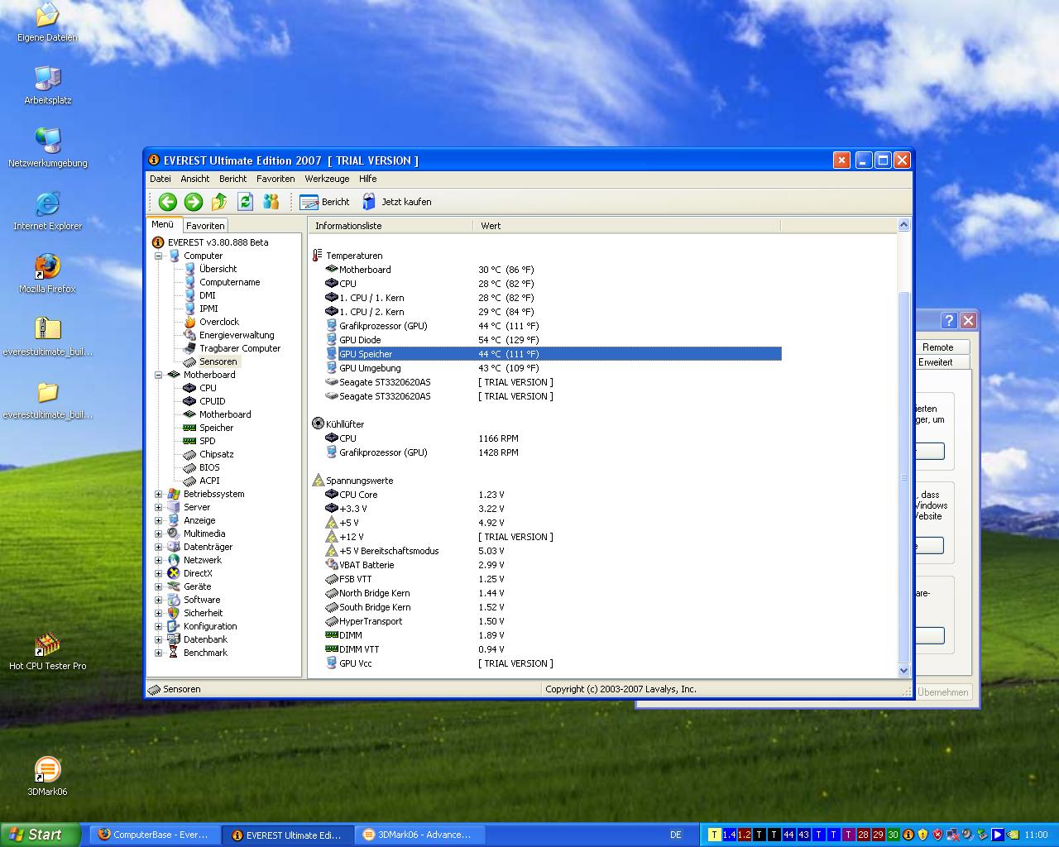Select Speicher under Motherboard
This screenshot has height=847, width=1059.
[216, 428]
